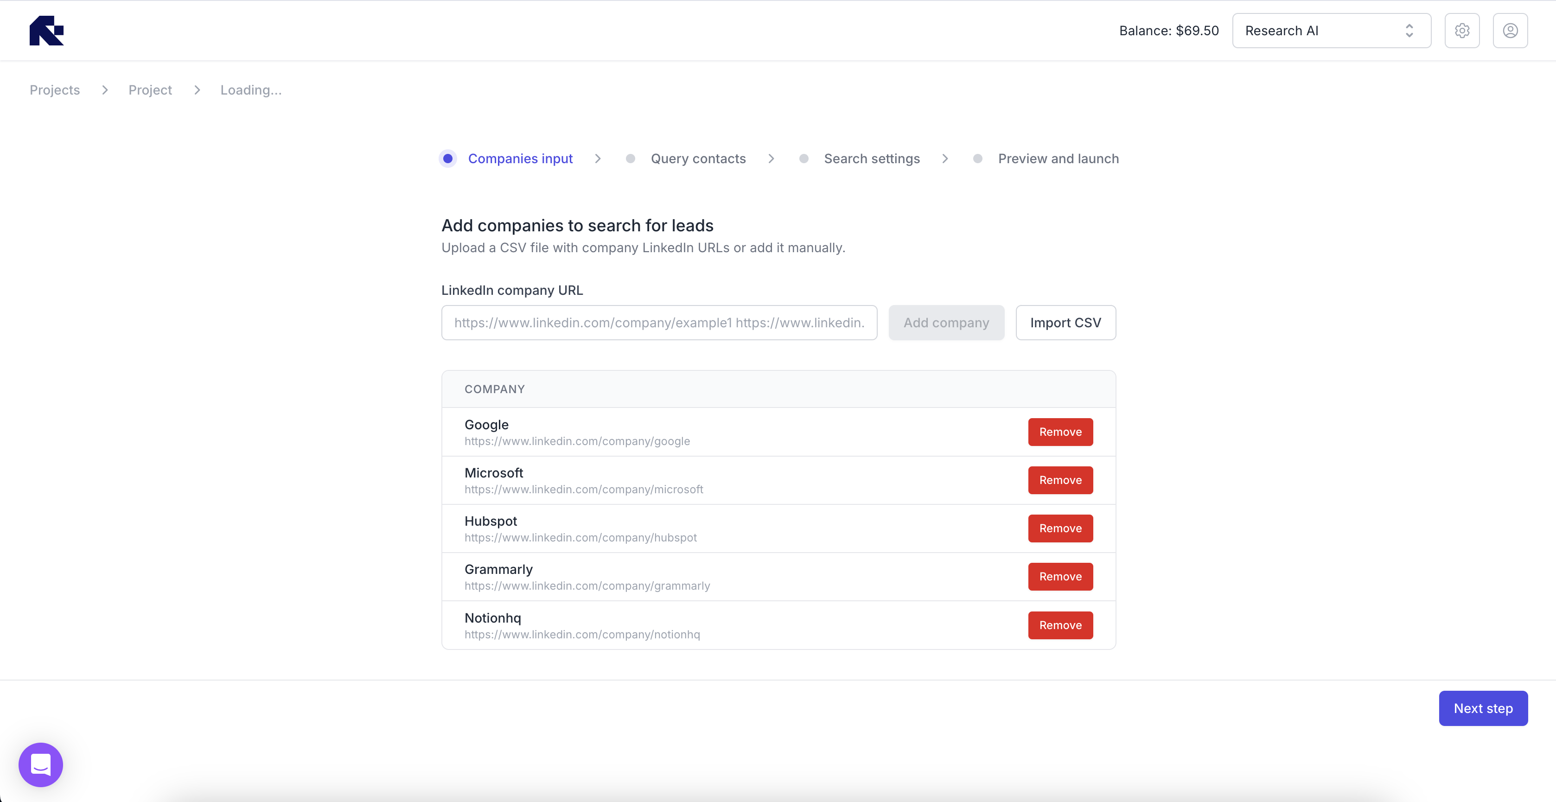The image size is (1556, 802).
Task: Remove Microsoft from the company list
Action: coord(1060,480)
